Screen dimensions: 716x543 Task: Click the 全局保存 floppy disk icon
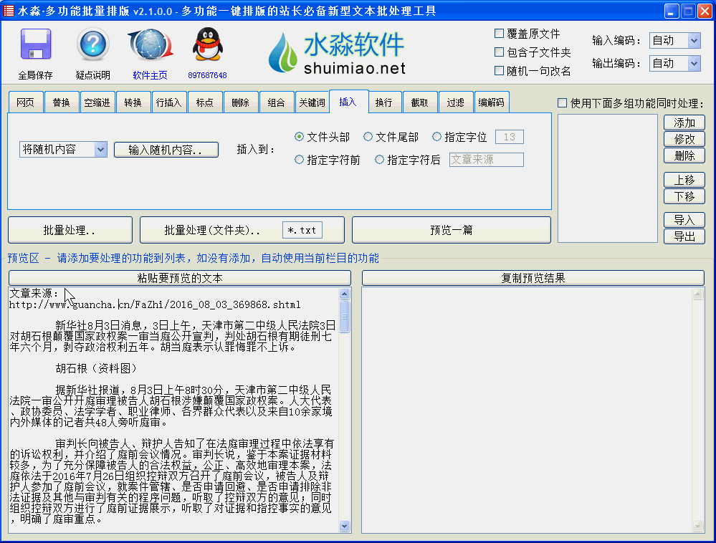[36, 46]
